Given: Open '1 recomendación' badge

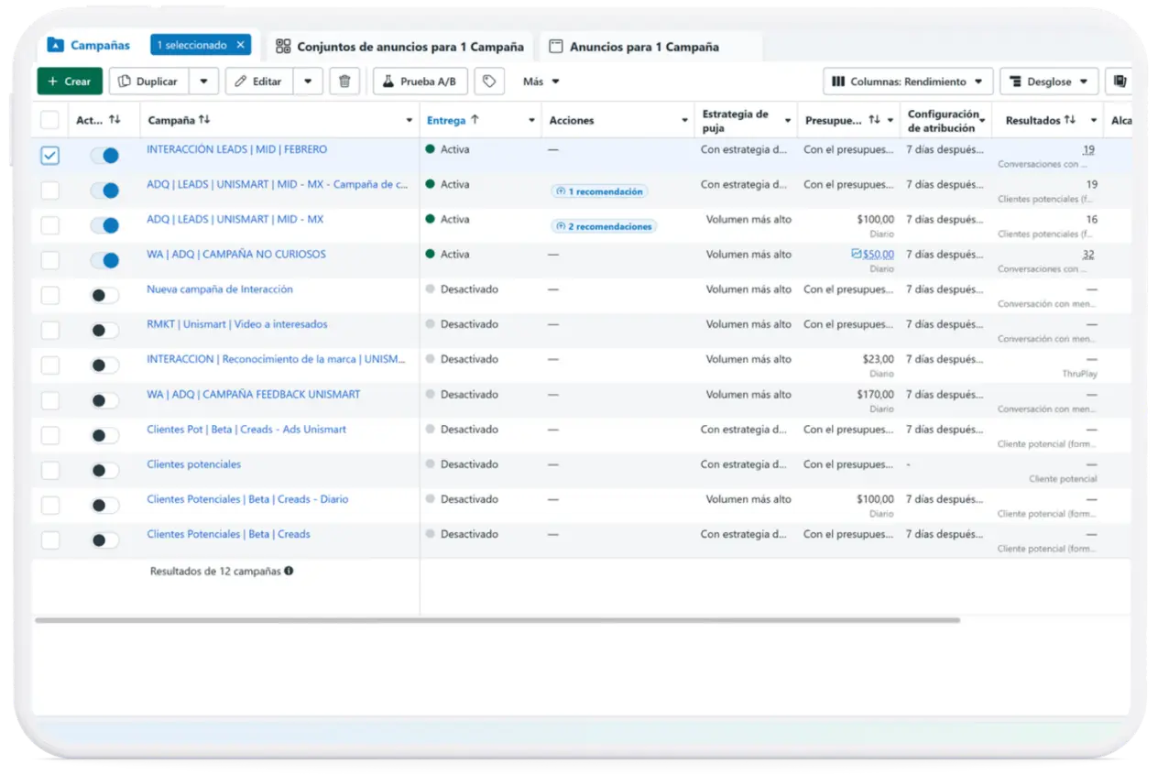Looking at the screenshot, I should 599,191.
